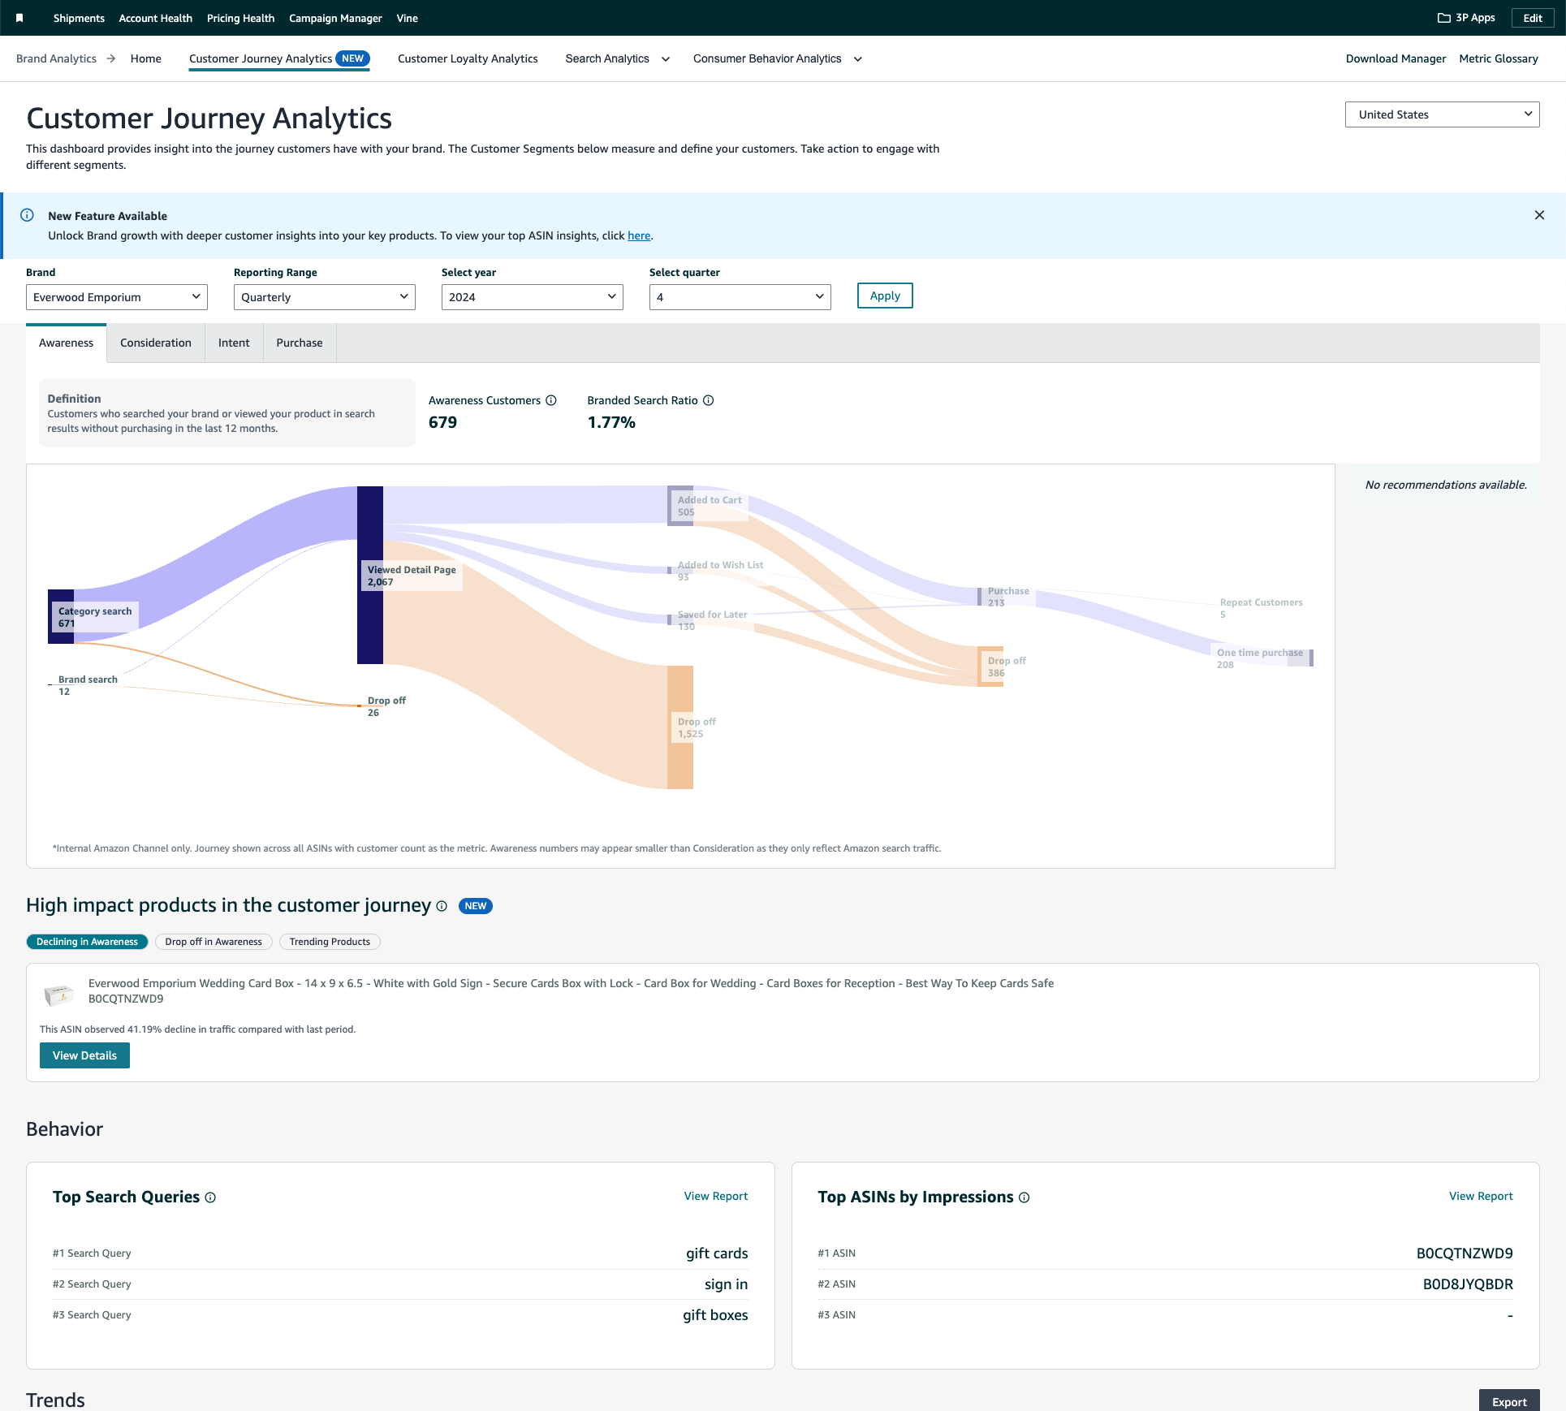This screenshot has height=1411, width=1566.
Task: Switch to the Consideration tab
Action: (x=156, y=343)
